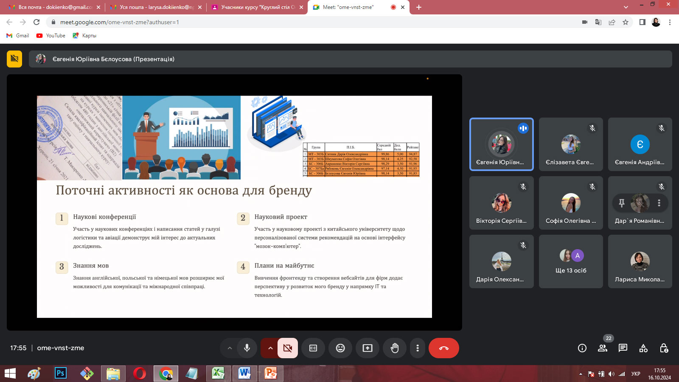The image size is (679, 382).
Task: Expand the audio settings chevron
Action: pos(230,348)
